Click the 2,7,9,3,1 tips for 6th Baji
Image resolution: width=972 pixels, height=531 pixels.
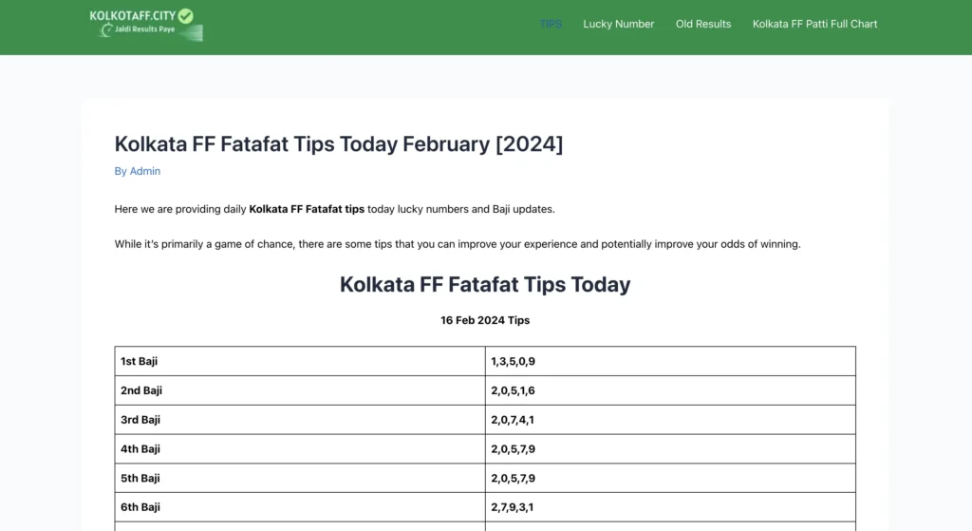513,507
